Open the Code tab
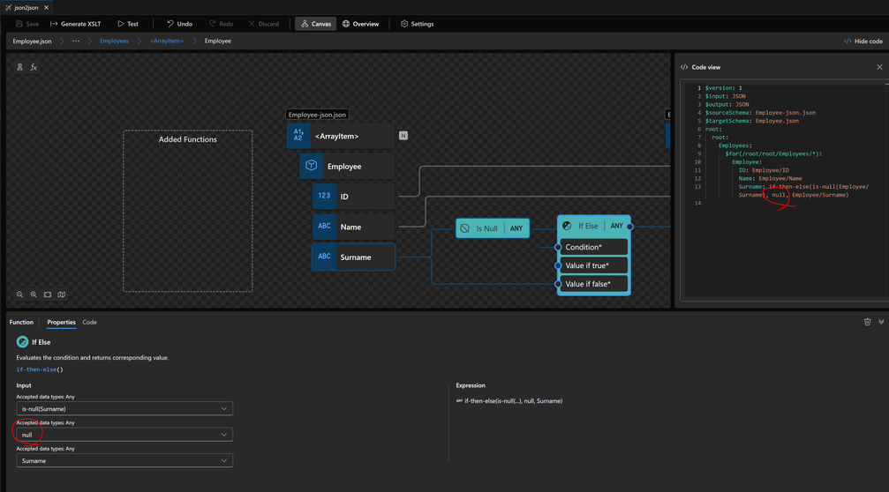The height and width of the screenshot is (492, 889). tap(89, 322)
